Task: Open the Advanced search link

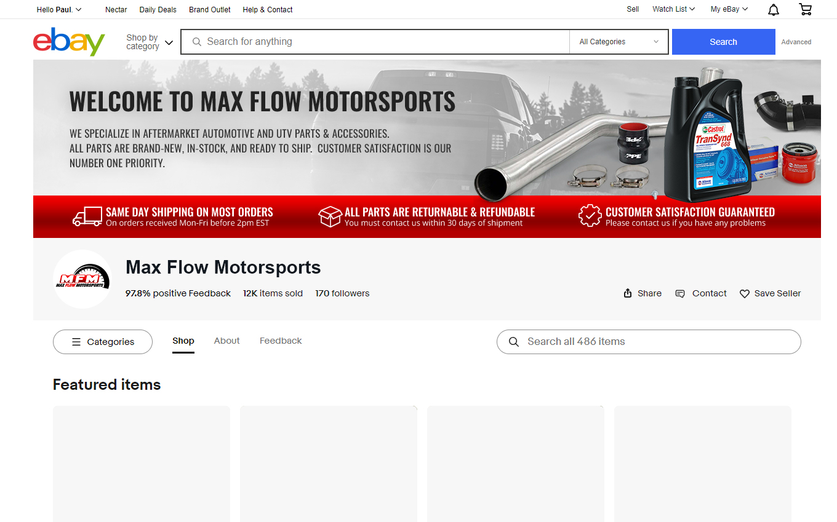Action: tap(796, 42)
